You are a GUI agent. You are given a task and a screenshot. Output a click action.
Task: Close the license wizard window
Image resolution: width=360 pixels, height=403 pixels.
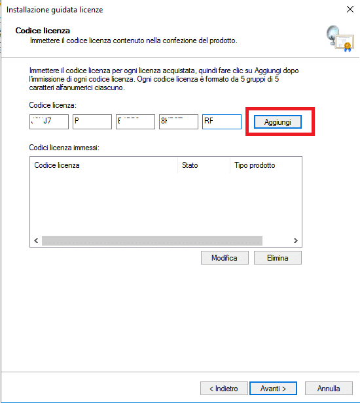tap(350, 10)
